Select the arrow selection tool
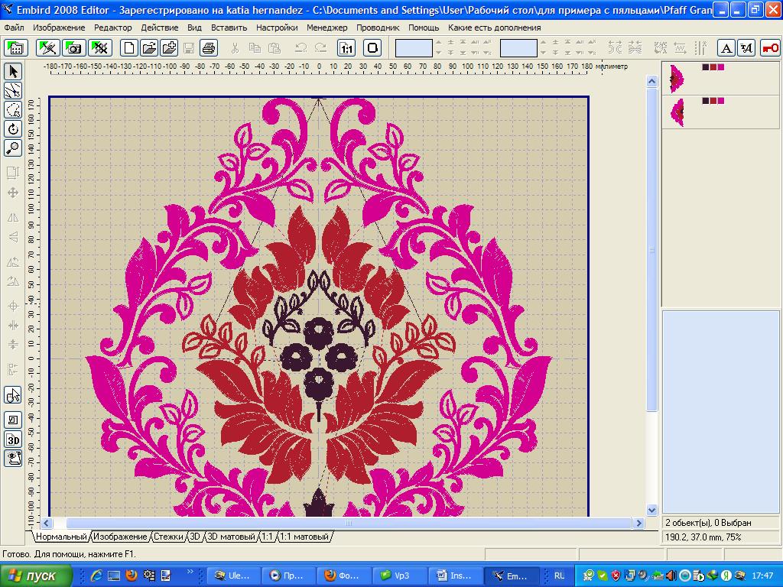 click(13, 72)
